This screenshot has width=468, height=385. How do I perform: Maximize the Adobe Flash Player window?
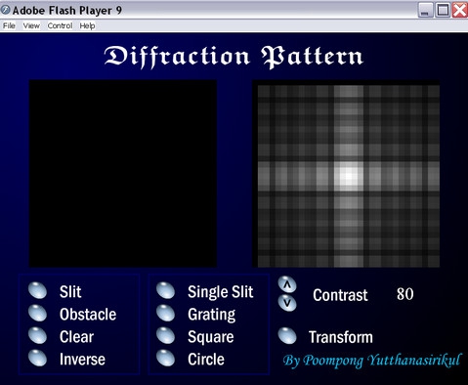[443, 10]
